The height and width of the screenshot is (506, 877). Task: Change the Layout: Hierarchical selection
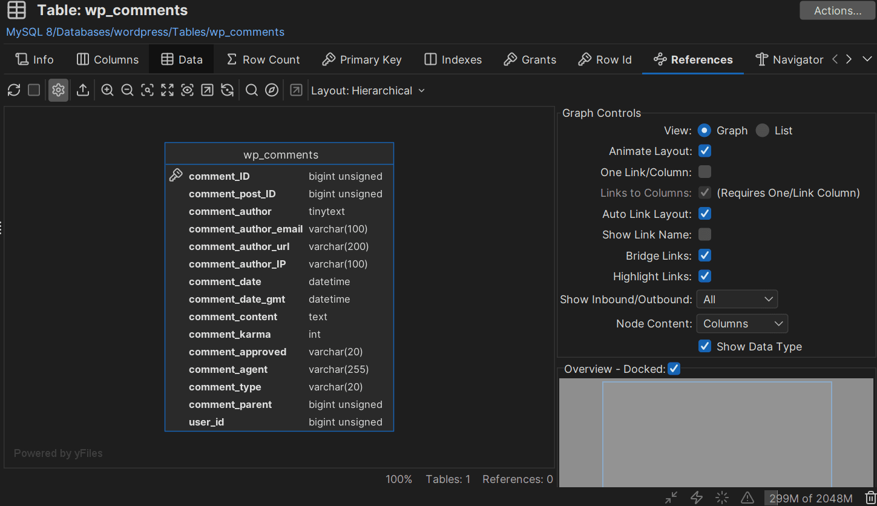368,90
